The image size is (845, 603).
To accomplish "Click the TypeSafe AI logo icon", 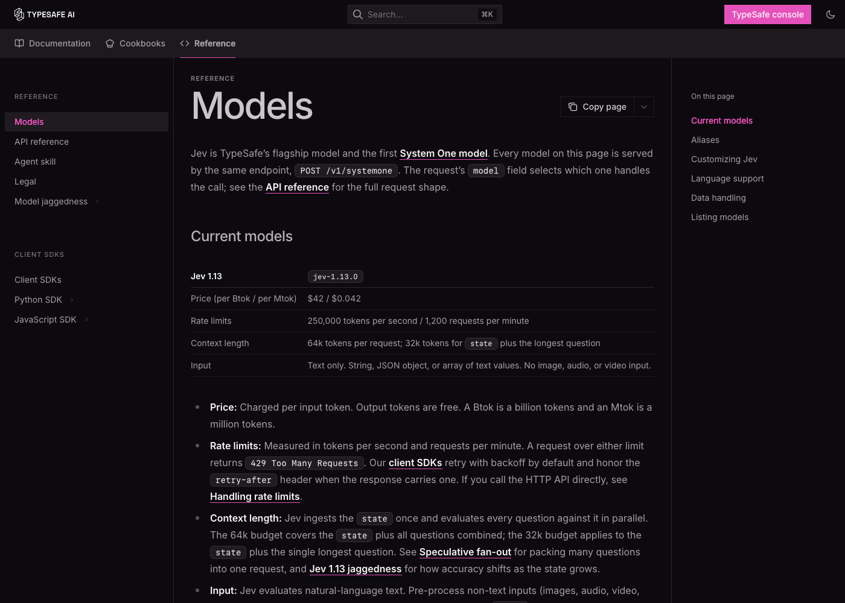I will [x=19, y=14].
